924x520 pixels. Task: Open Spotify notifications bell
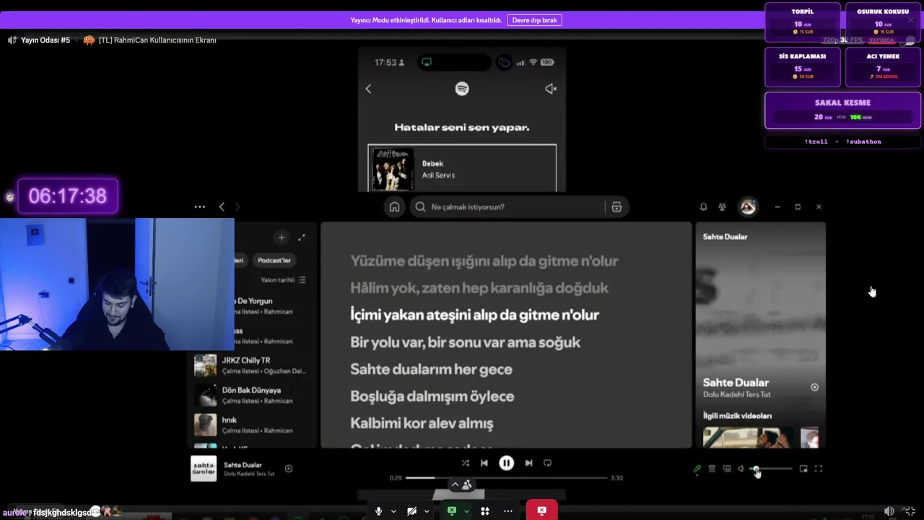pos(703,207)
